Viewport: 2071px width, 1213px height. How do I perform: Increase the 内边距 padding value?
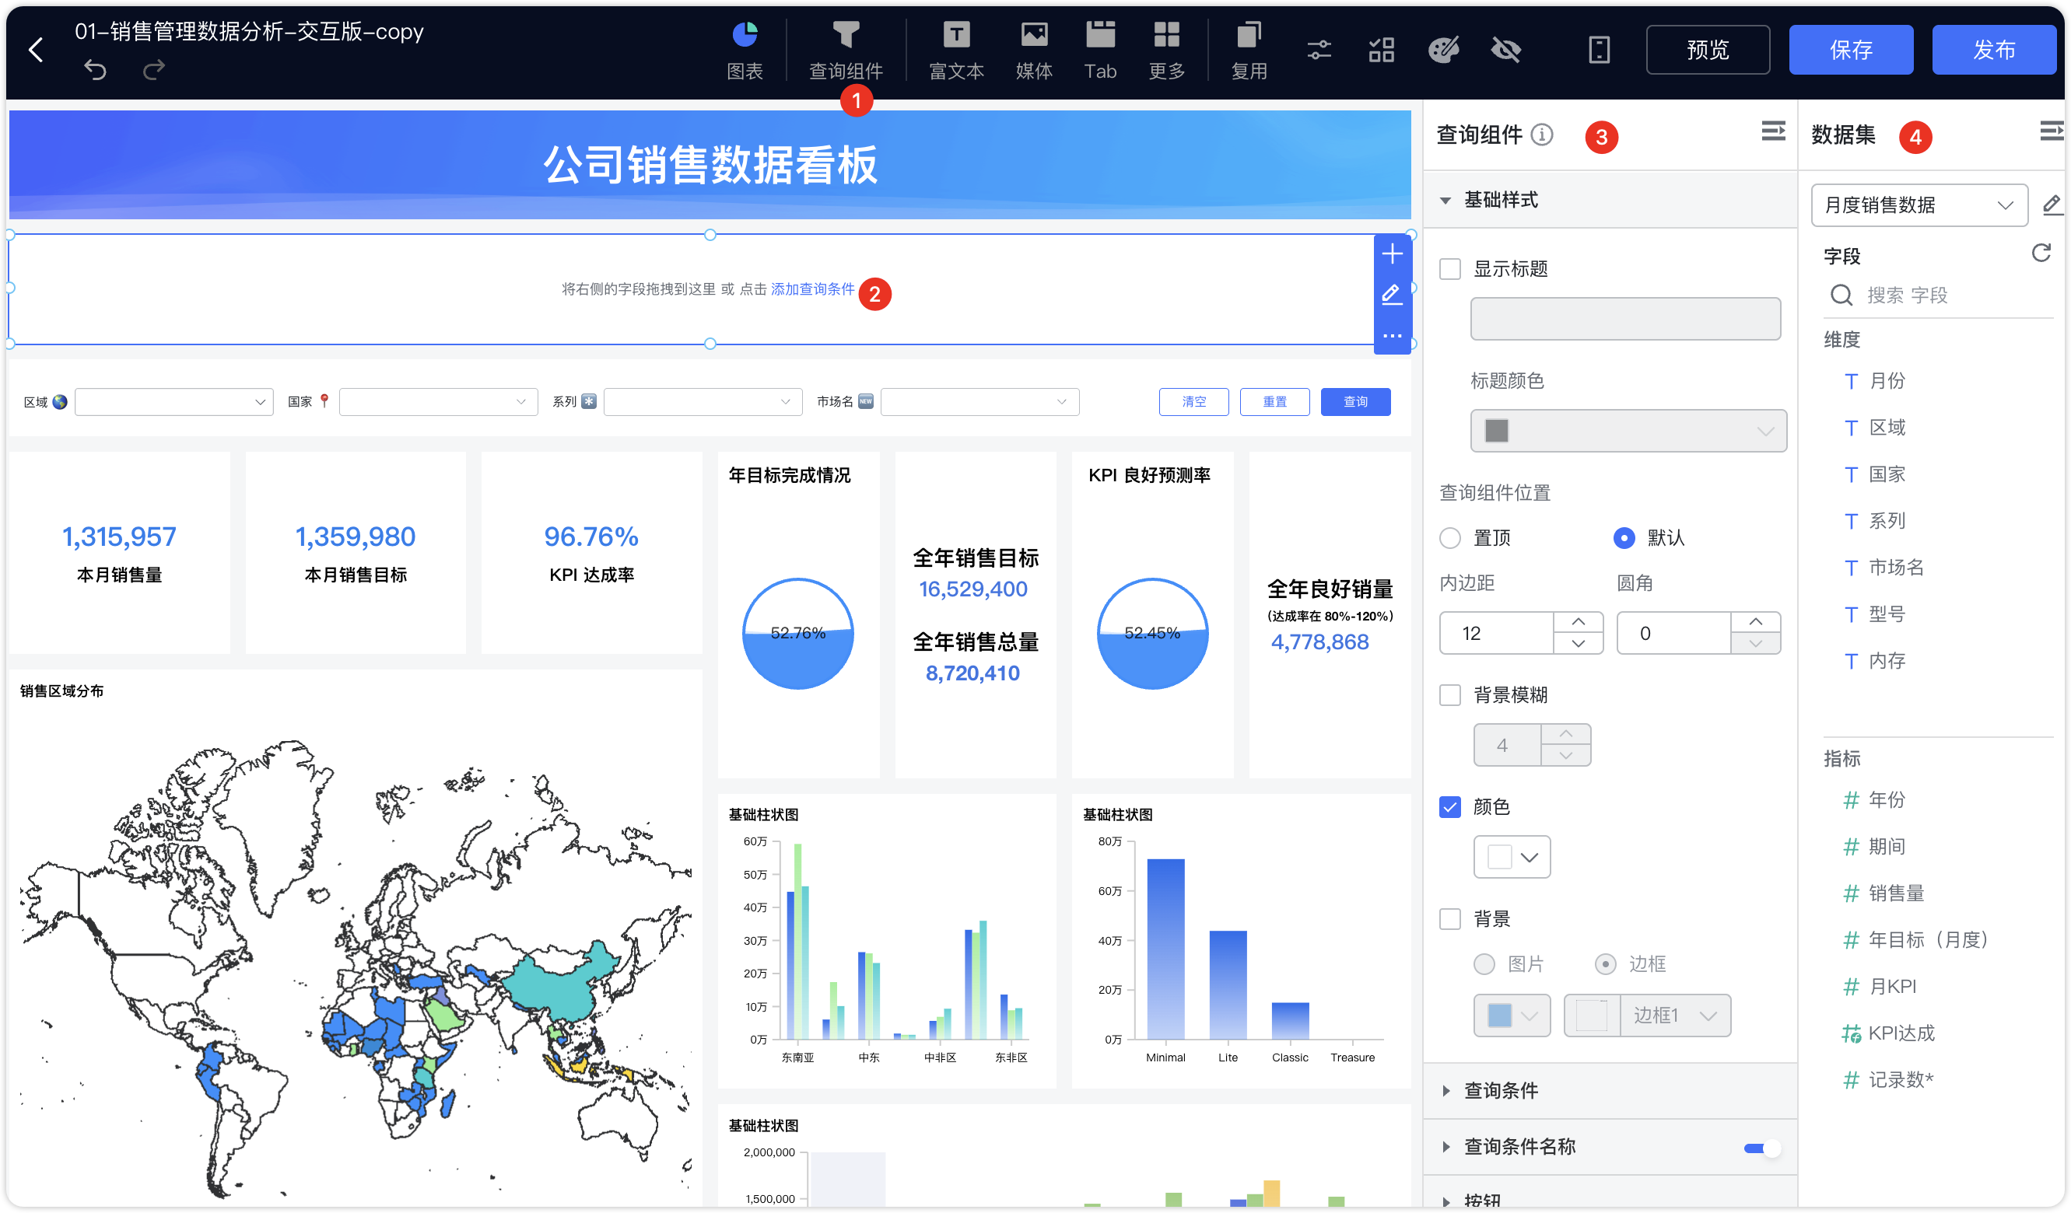[1578, 623]
